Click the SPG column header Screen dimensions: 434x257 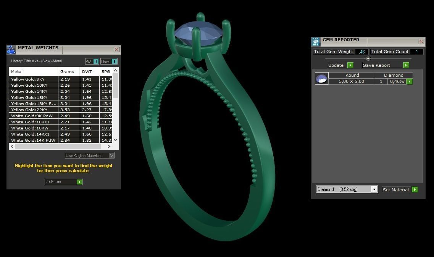click(106, 71)
